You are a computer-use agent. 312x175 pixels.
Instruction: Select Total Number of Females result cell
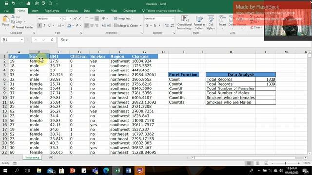(x=266, y=88)
